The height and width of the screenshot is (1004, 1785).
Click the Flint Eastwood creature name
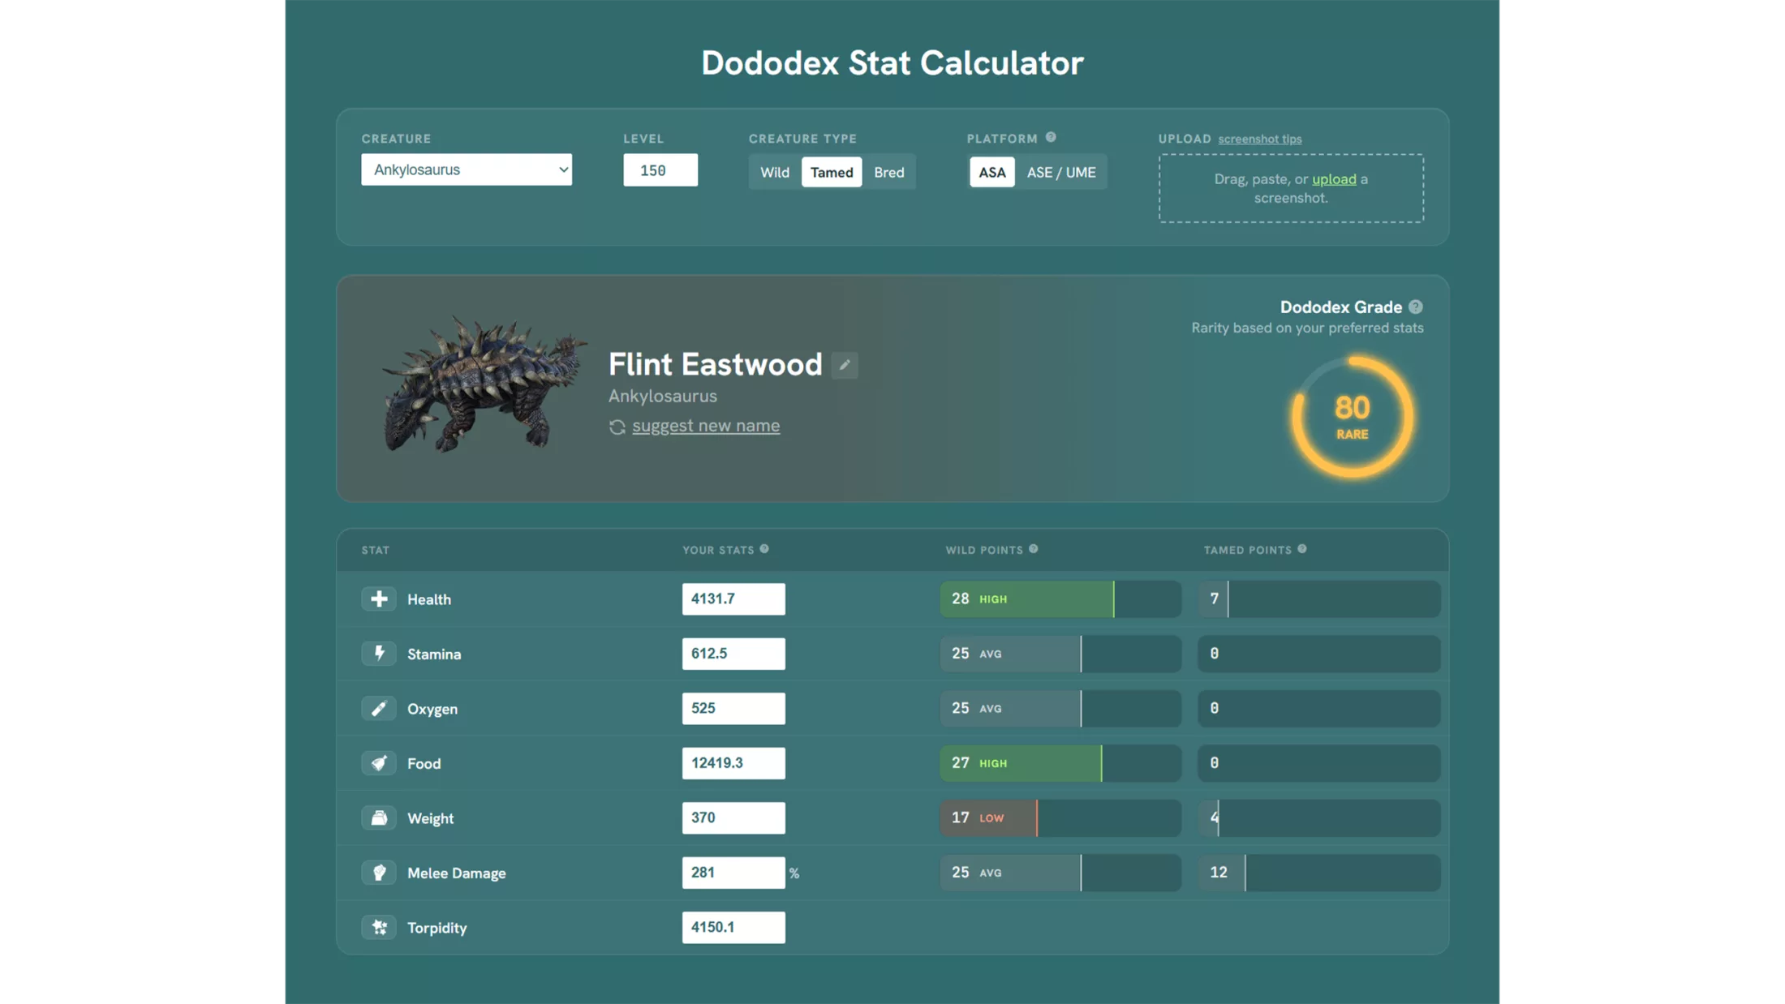pos(716,364)
